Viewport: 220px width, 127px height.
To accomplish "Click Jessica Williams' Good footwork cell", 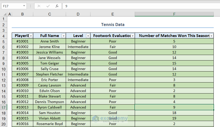I will [x=113, y=52].
